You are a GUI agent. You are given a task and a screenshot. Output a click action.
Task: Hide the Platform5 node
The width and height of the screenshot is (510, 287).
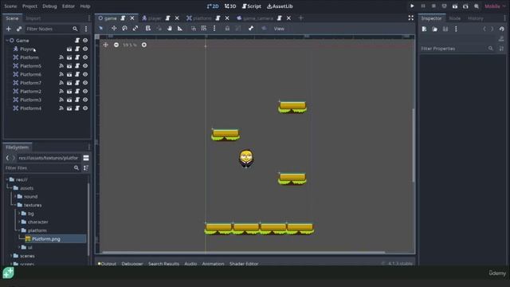[85, 66]
